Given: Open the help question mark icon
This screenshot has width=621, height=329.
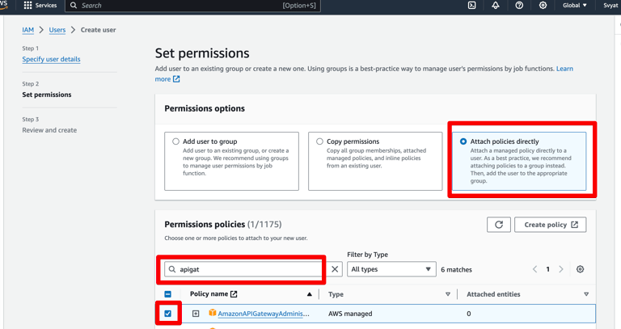Looking at the screenshot, I should point(519,6).
